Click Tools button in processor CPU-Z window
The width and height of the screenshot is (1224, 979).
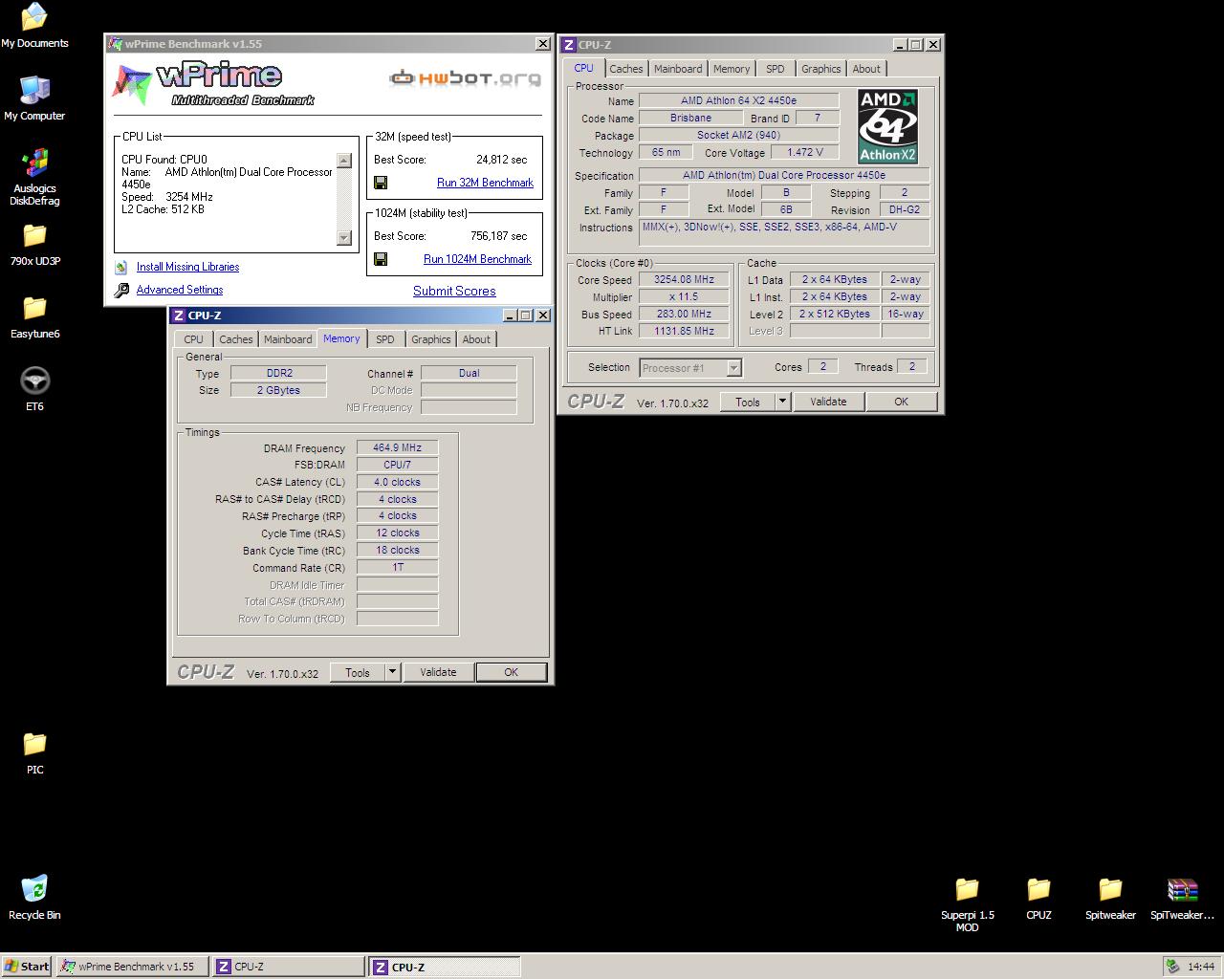click(x=748, y=402)
